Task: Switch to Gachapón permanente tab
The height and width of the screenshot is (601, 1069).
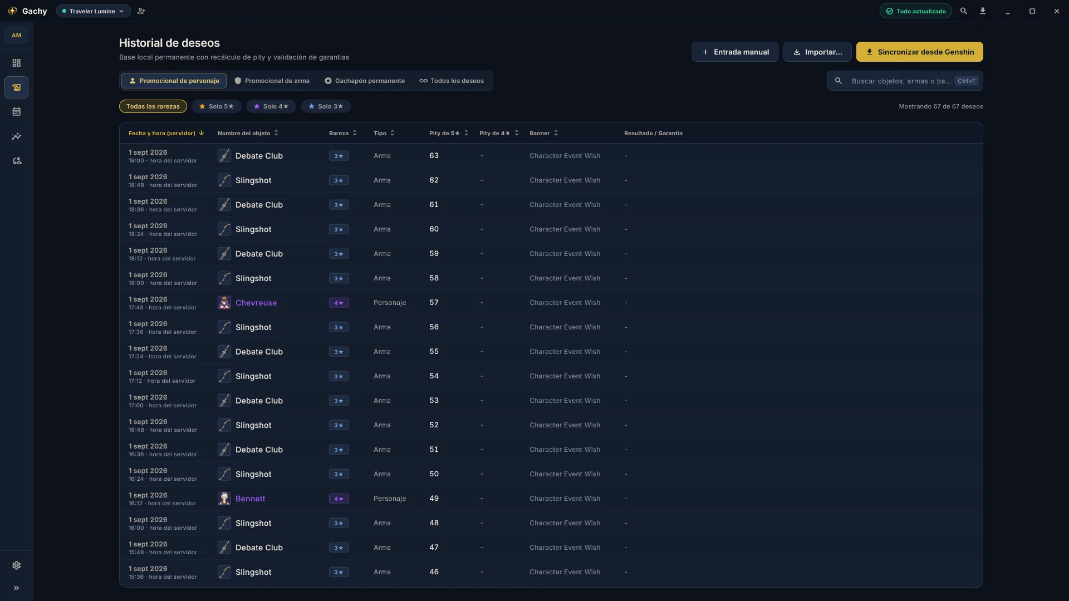Action: pyautogui.click(x=365, y=81)
